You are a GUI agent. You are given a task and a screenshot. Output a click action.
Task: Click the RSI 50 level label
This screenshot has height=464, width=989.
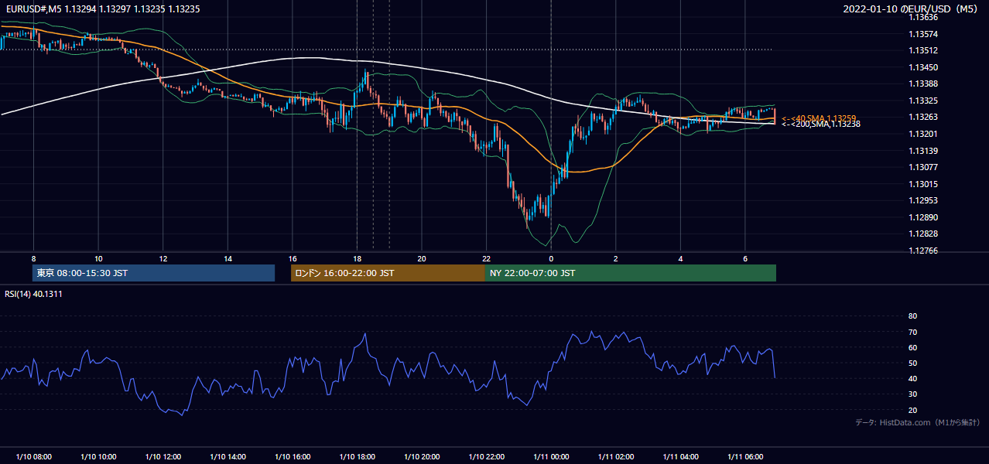point(912,363)
